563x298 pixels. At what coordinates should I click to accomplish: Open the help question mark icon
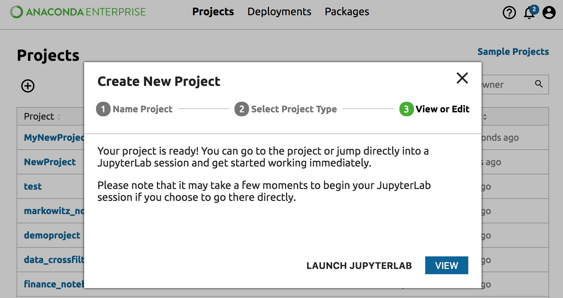point(509,13)
